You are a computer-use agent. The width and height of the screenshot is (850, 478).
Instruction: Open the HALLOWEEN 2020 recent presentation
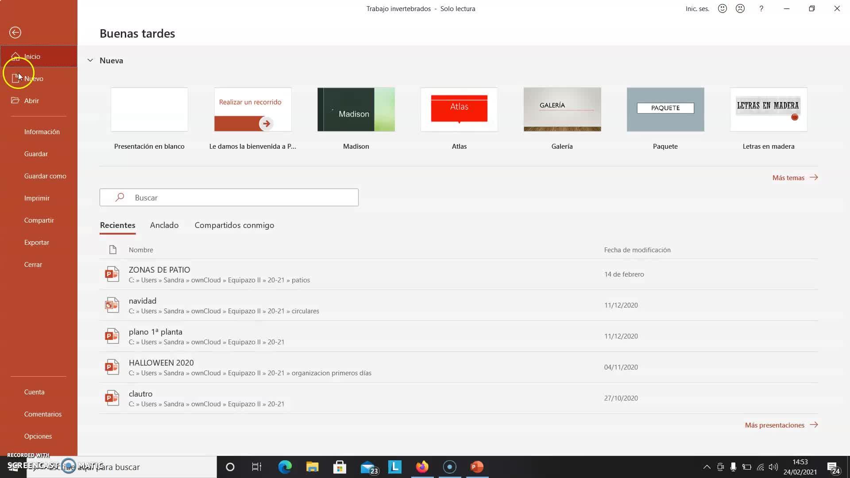click(161, 362)
